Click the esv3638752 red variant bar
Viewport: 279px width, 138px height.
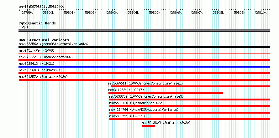(x=189, y=100)
